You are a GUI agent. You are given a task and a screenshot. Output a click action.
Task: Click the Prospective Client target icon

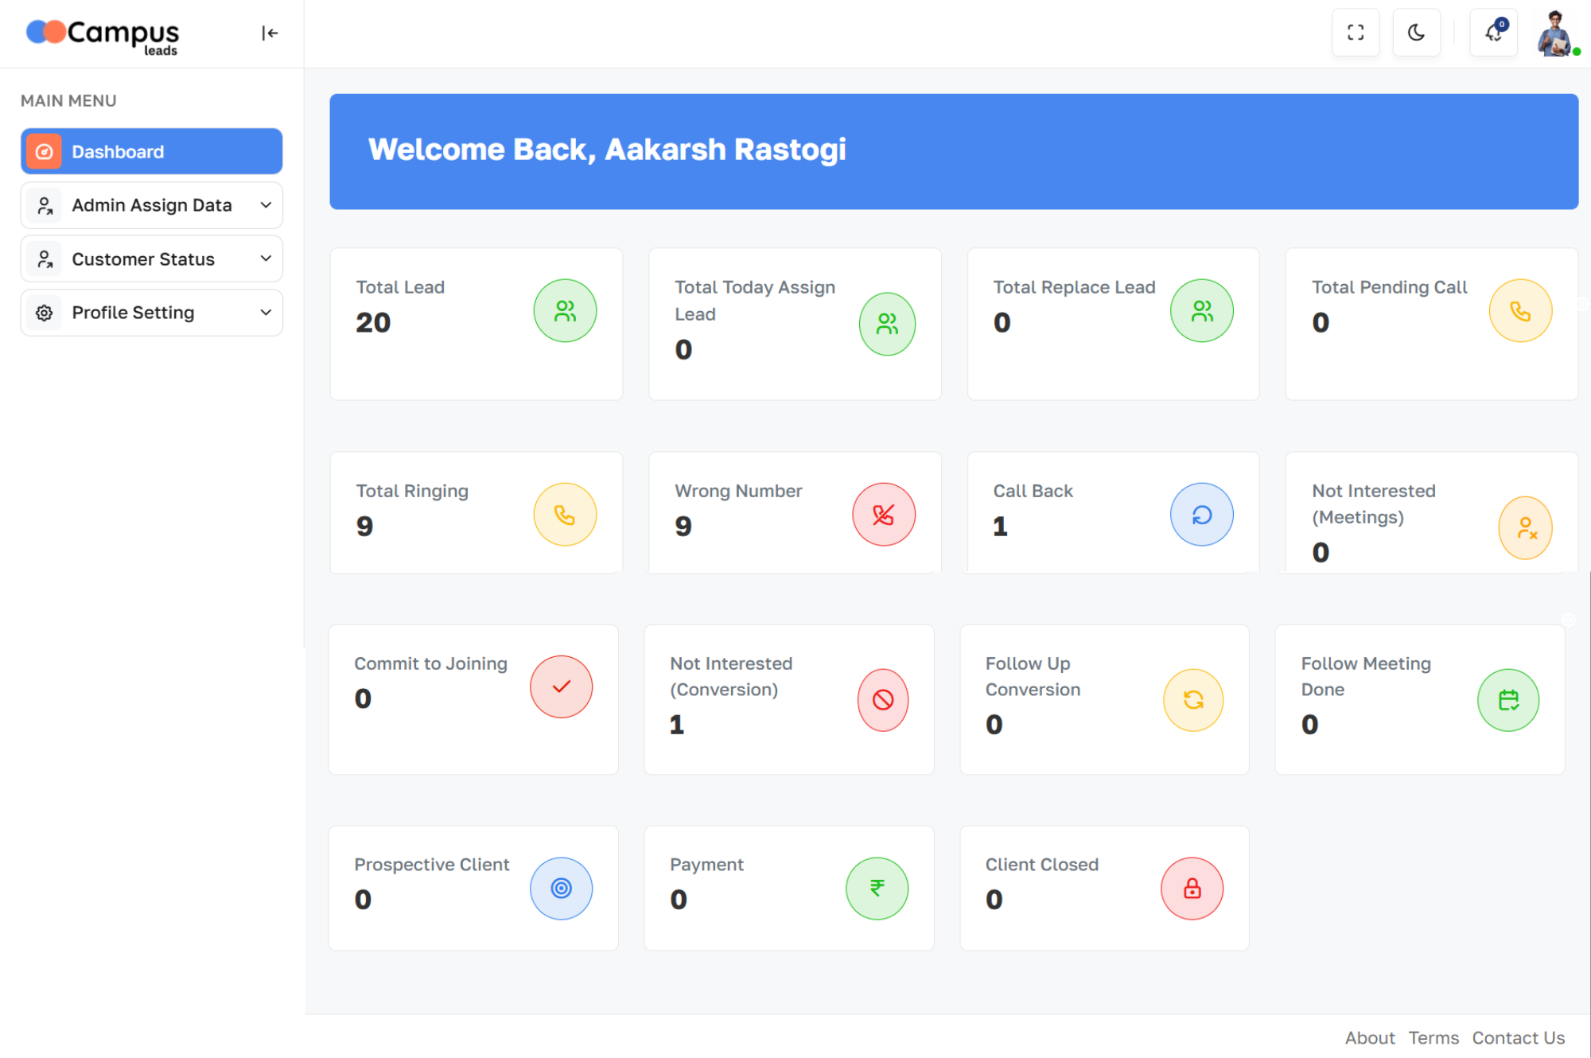[x=561, y=888]
